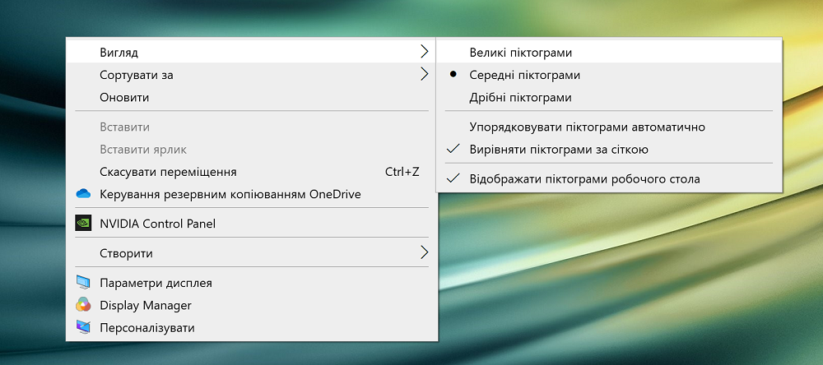Click the Display Manager colorful icon
The height and width of the screenshot is (365, 823).
coord(82,305)
